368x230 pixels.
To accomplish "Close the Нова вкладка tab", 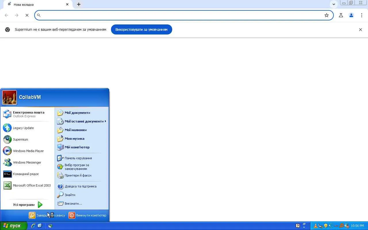I will pos(67,5).
